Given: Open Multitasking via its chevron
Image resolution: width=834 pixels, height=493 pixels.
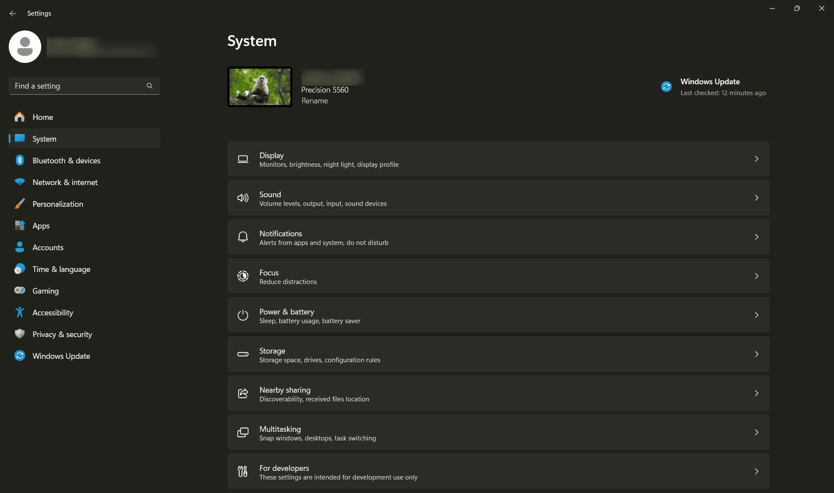Looking at the screenshot, I should click(x=756, y=432).
